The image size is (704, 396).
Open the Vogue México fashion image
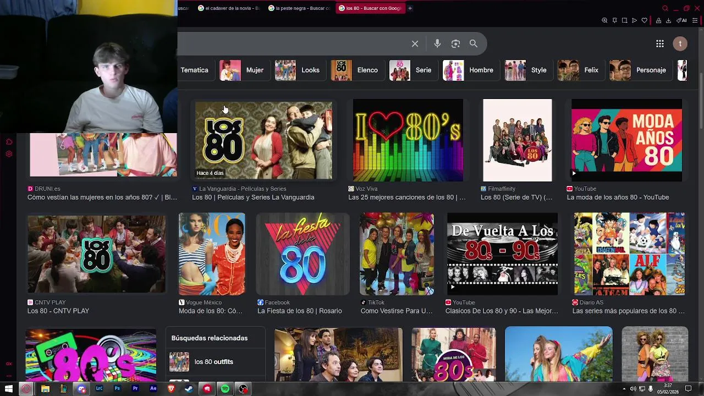(x=212, y=254)
